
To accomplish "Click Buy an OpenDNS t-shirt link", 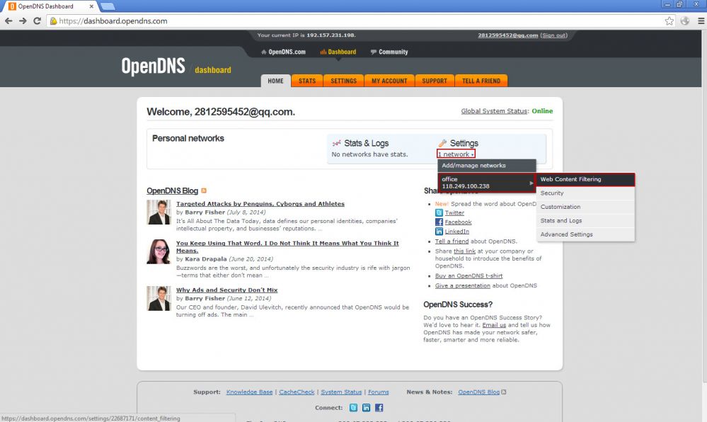I will pyautogui.click(x=469, y=275).
